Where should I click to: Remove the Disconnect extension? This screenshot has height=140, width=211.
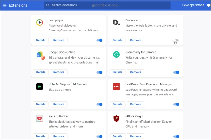136,40
